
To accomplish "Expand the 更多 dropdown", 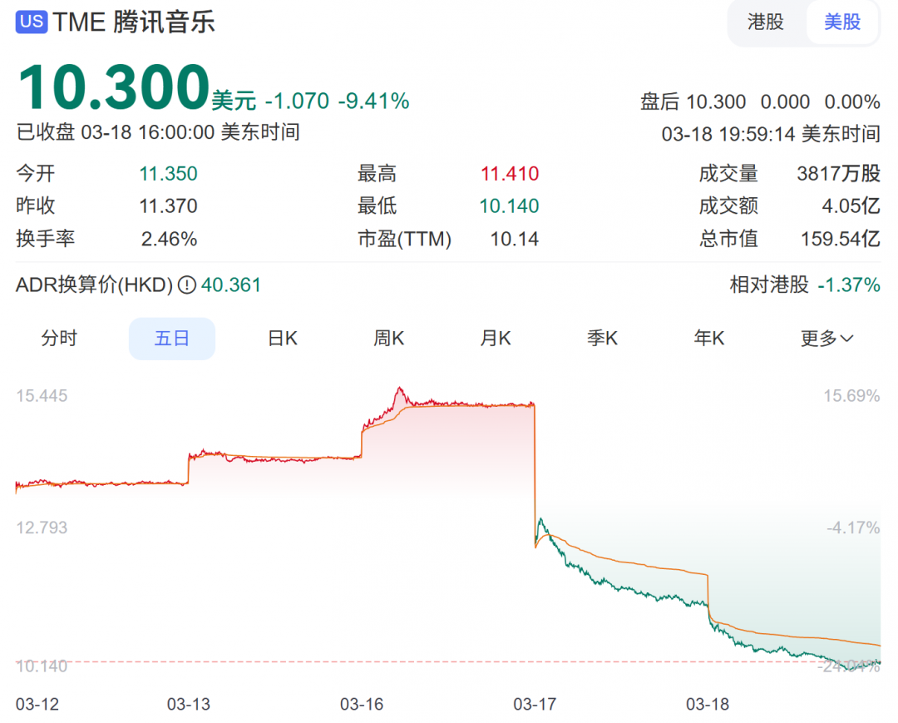I will 826,339.
